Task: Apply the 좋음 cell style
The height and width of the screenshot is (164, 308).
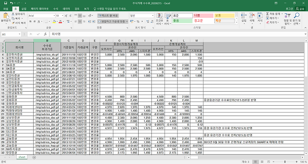Action: tap(182, 21)
